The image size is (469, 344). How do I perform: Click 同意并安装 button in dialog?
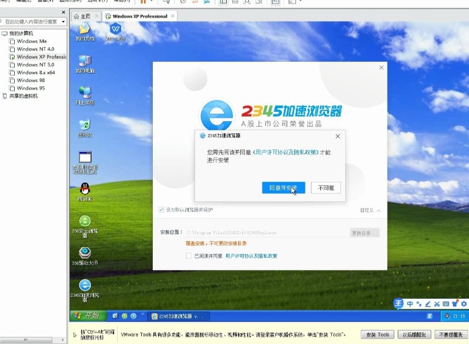(x=283, y=188)
